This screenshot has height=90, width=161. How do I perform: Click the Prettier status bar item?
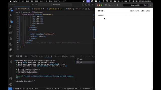coord(86,89)
